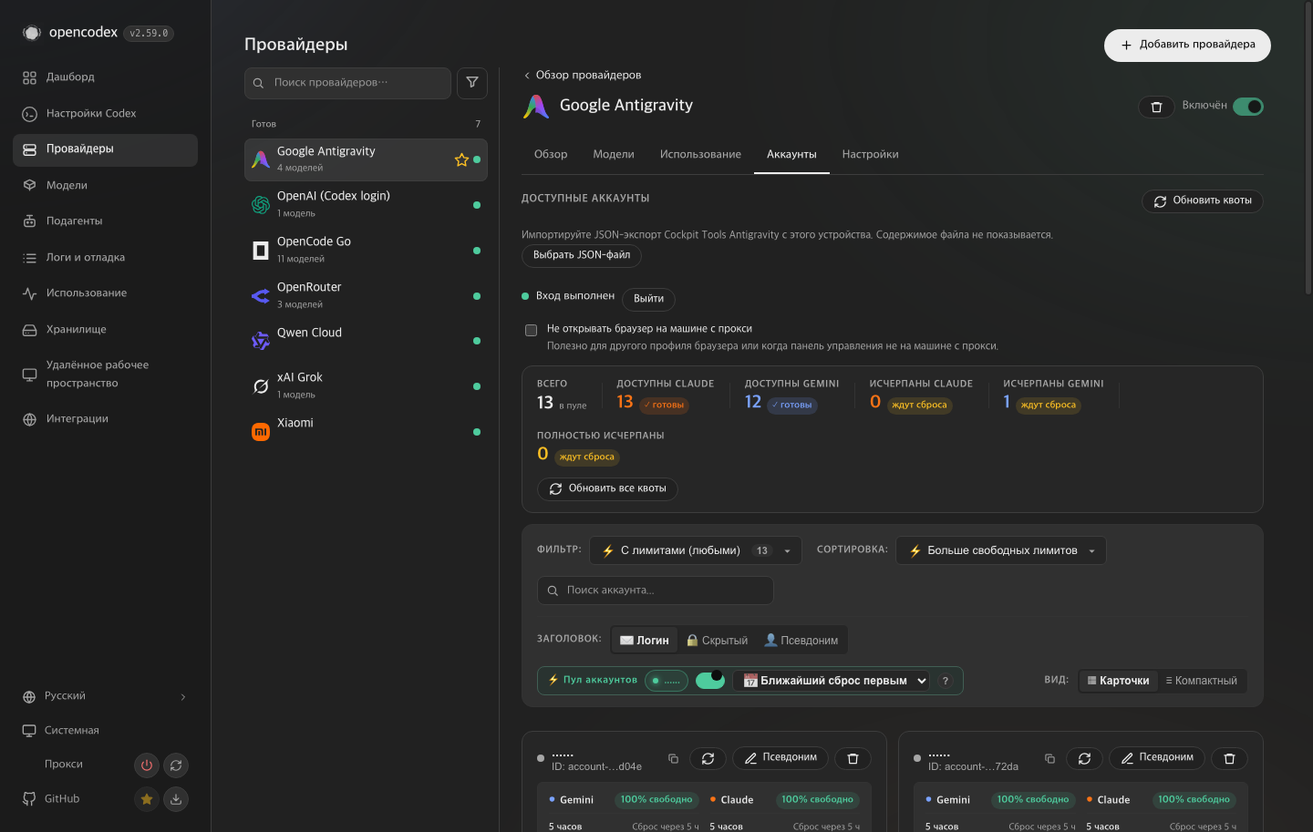The image size is (1313, 832).
Task: Copy ID of account ending d04e
Action: pyautogui.click(x=673, y=758)
